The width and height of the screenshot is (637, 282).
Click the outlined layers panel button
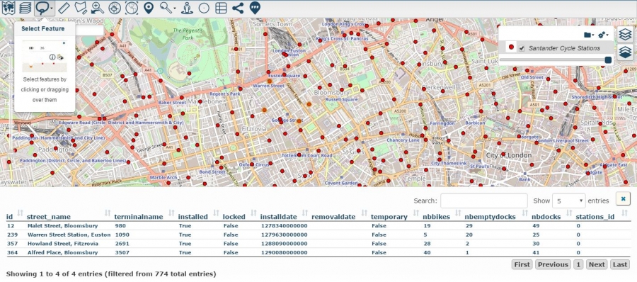[626, 35]
